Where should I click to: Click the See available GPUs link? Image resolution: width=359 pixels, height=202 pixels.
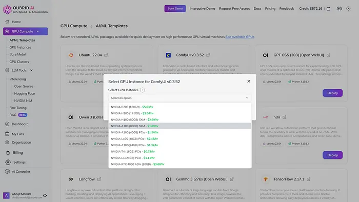(x=240, y=36)
